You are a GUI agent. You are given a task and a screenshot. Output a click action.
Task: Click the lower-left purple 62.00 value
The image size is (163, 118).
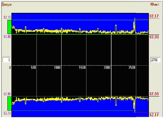[x=7, y=94]
